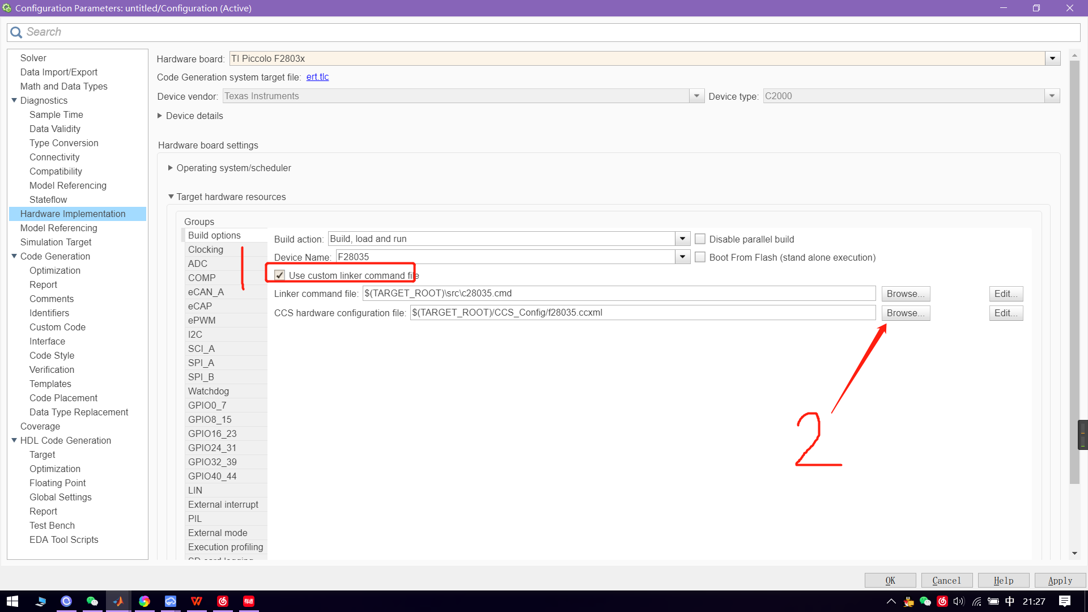Open the Build action dropdown
This screenshot has width=1088, height=612.
682,239
